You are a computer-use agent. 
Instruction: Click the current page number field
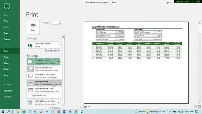click(x=81, y=107)
